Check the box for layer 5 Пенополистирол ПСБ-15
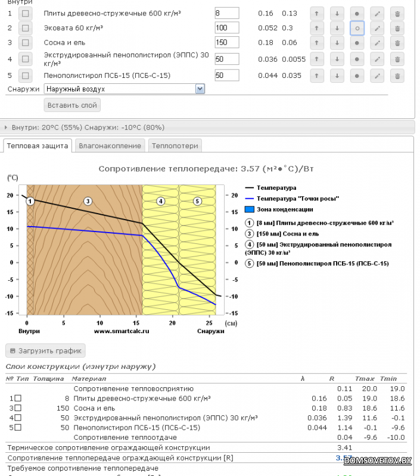The height and width of the screenshot is (476, 420). click(x=25, y=76)
